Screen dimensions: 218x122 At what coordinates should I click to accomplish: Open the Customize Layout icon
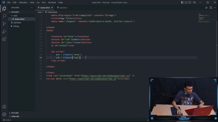194,2
